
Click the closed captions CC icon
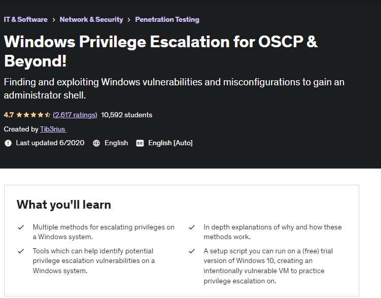coord(140,143)
